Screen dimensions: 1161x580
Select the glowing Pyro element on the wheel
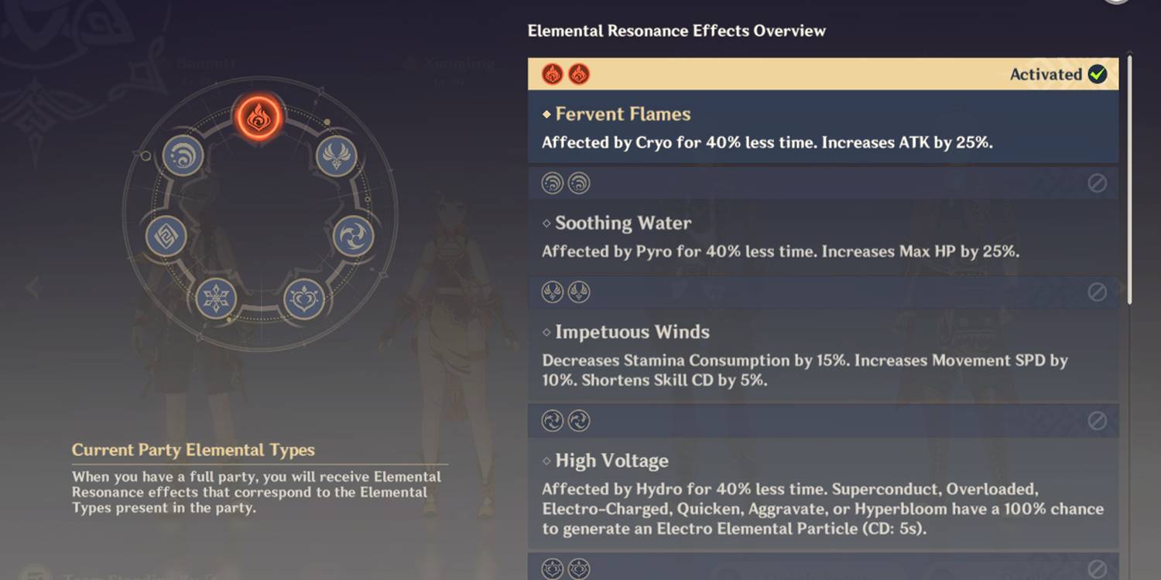pos(258,118)
